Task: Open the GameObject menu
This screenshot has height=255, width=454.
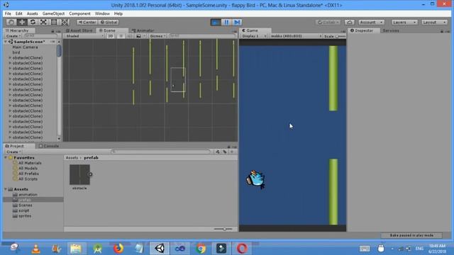Action: (54, 13)
